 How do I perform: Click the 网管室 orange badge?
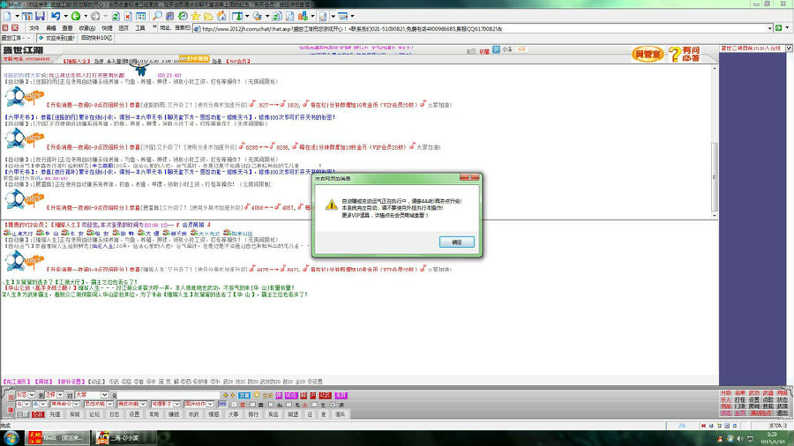[x=648, y=54]
